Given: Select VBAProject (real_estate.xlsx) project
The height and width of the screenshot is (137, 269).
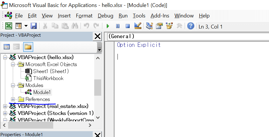Looking at the screenshot, I should 53,106.
